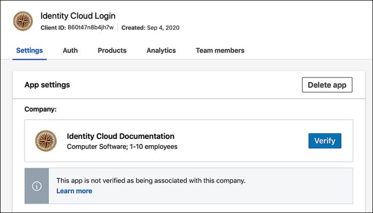Viewport: 373px width, 213px height.
Task: Click the app not verified notice message
Action: pos(151,181)
